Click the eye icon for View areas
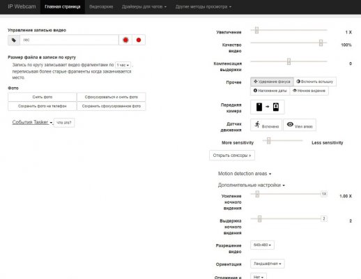Screen dimensions: 361x279 (290, 124)
